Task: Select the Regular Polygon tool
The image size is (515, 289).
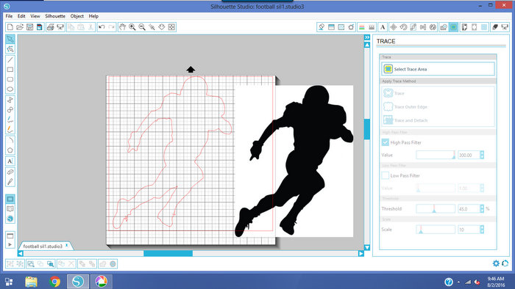Action: [x=10, y=150]
